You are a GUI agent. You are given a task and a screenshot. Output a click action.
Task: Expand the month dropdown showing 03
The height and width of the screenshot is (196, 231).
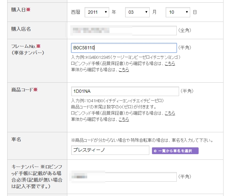[137, 12]
